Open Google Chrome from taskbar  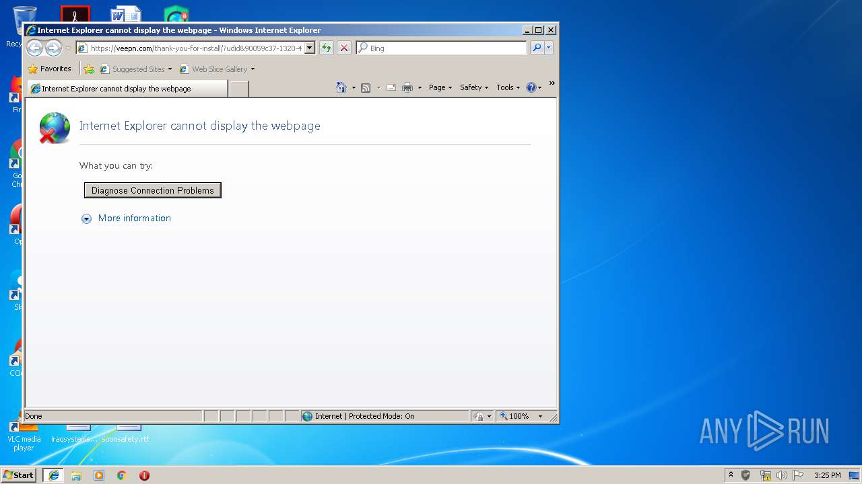tap(122, 475)
